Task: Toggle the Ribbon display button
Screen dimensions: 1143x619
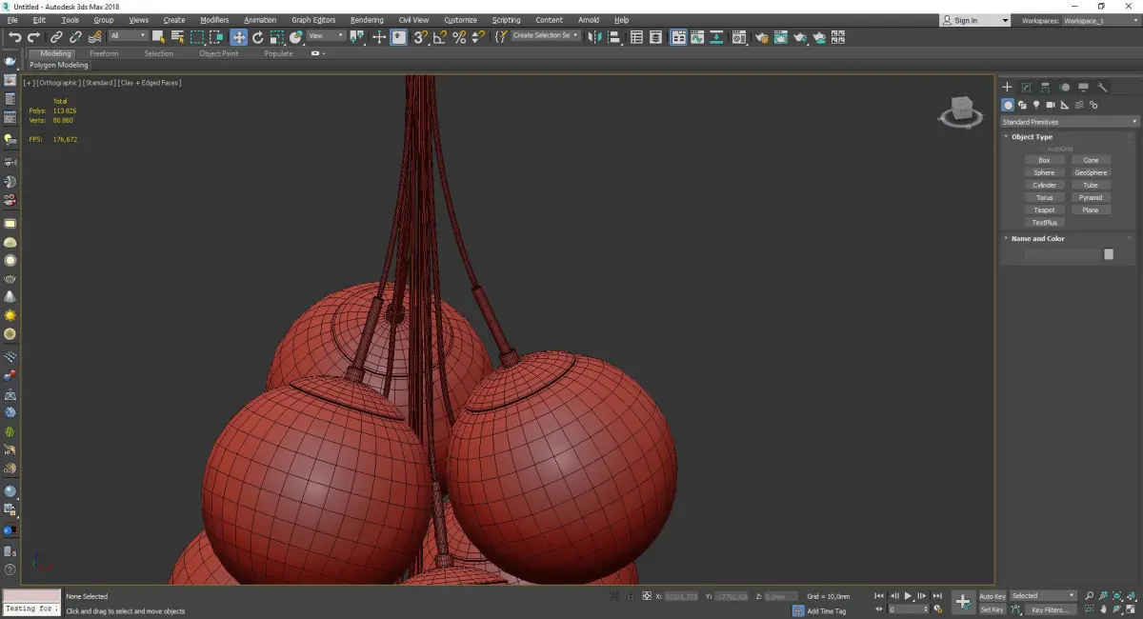Action: click(x=678, y=37)
